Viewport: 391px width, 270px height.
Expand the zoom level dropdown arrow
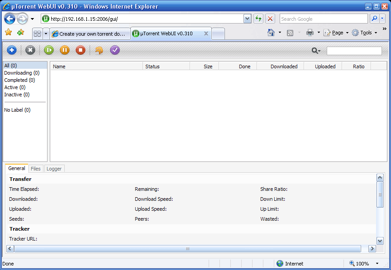click(x=377, y=264)
